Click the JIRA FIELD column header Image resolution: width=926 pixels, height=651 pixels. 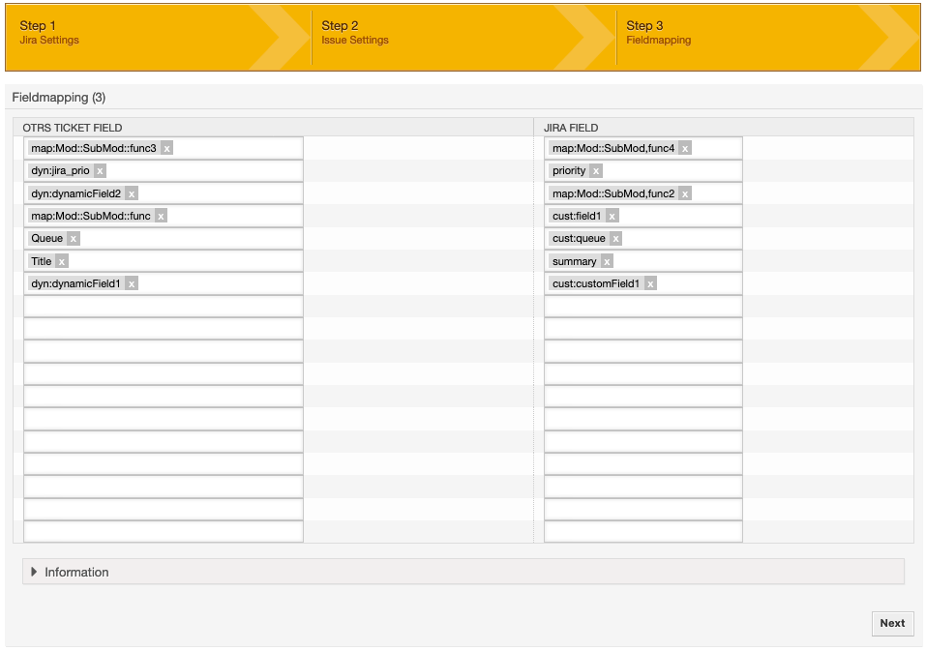point(571,128)
